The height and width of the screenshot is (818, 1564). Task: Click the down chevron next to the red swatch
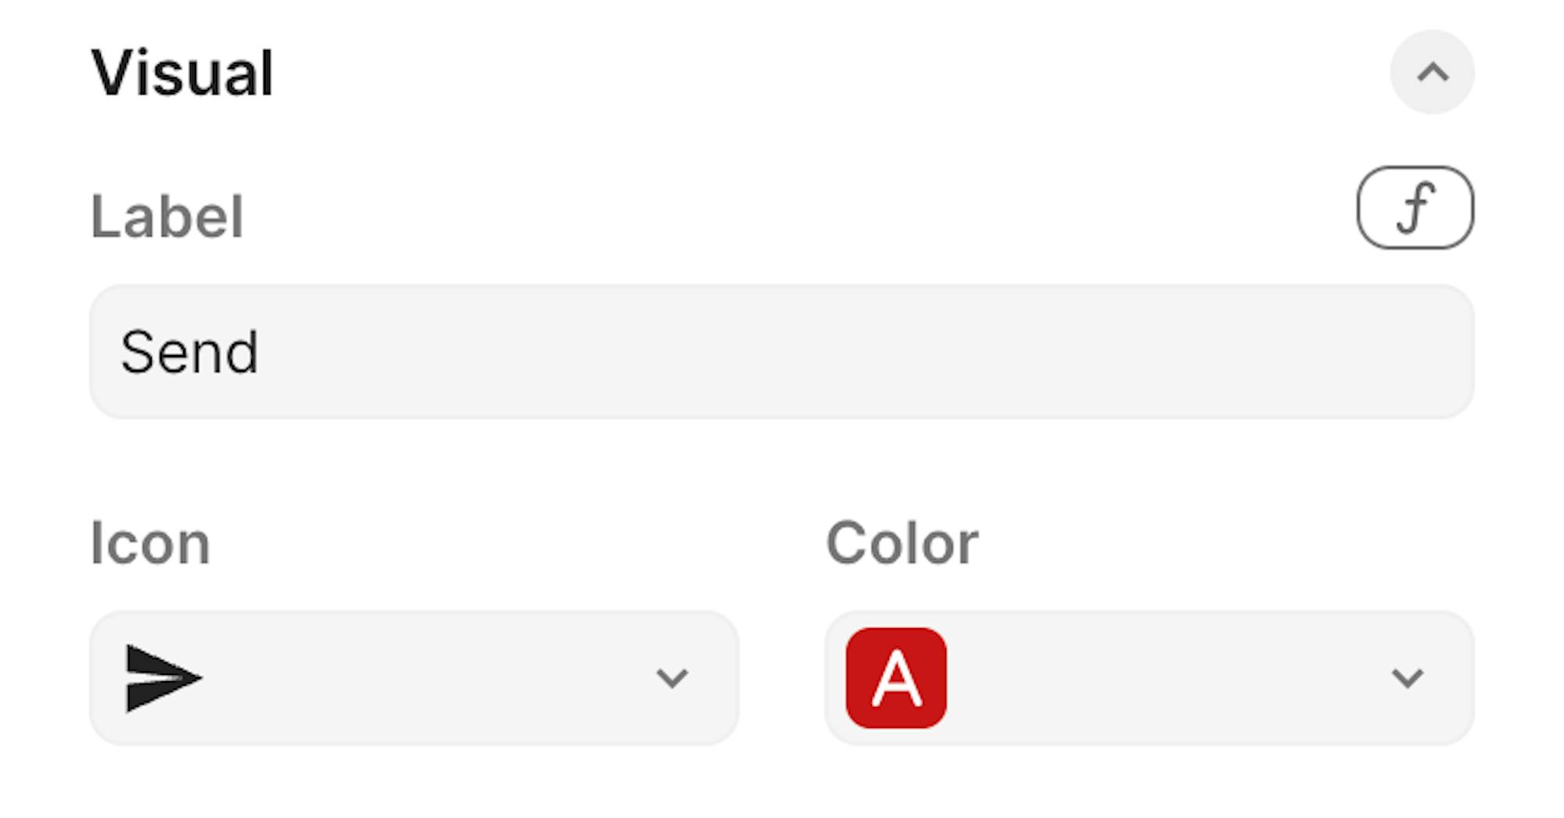(x=1407, y=678)
